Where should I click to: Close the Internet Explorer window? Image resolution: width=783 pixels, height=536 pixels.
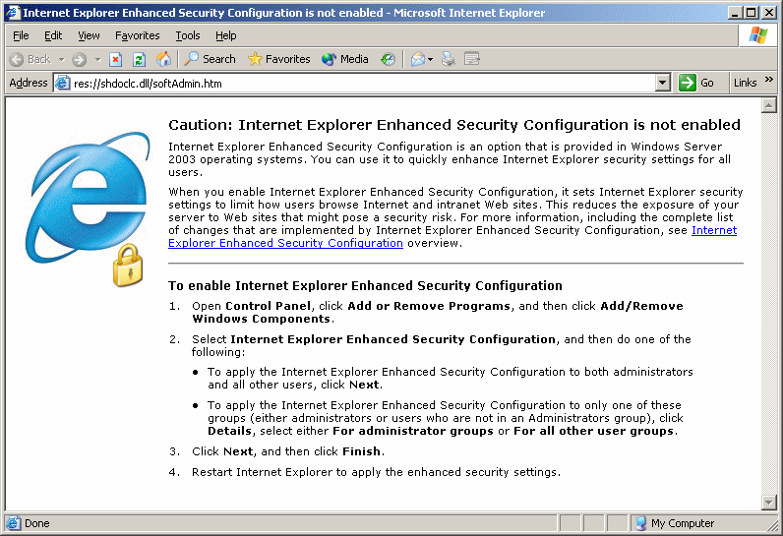pos(769,13)
